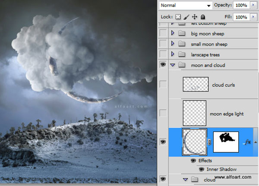The height and width of the screenshot is (186, 259).
Task: Select the 'small moon sheep' group name
Action: 209,44
